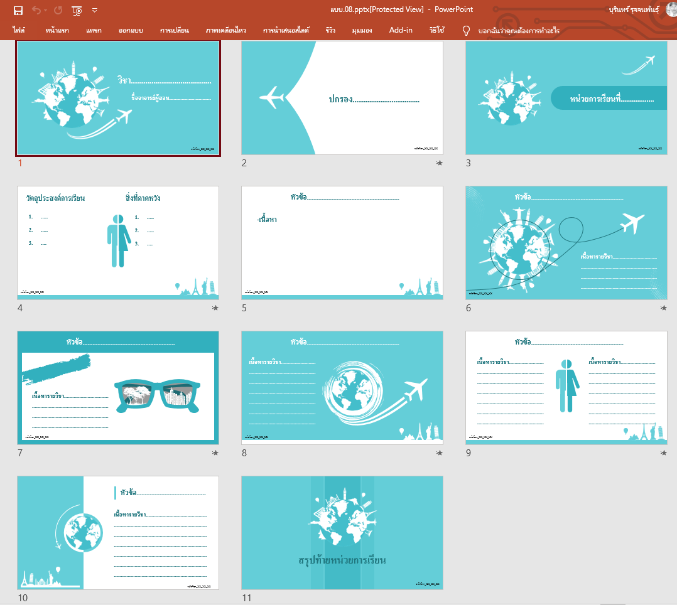Image resolution: width=677 pixels, height=605 pixels.
Task: Click the Undo arrow icon
Action: tap(36, 10)
